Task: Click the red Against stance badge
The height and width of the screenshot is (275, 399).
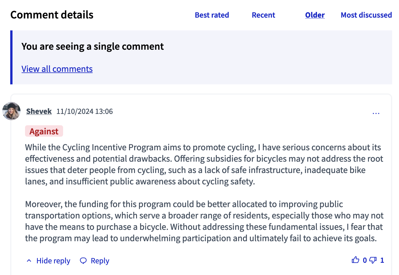Action: click(44, 131)
